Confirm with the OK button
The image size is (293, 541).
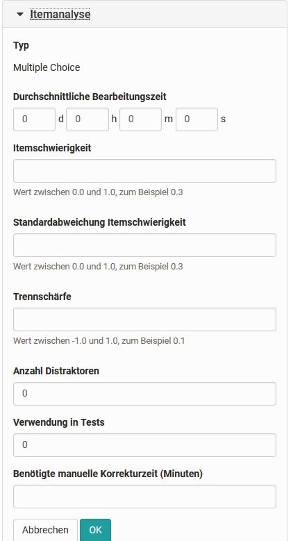[96, 530]
